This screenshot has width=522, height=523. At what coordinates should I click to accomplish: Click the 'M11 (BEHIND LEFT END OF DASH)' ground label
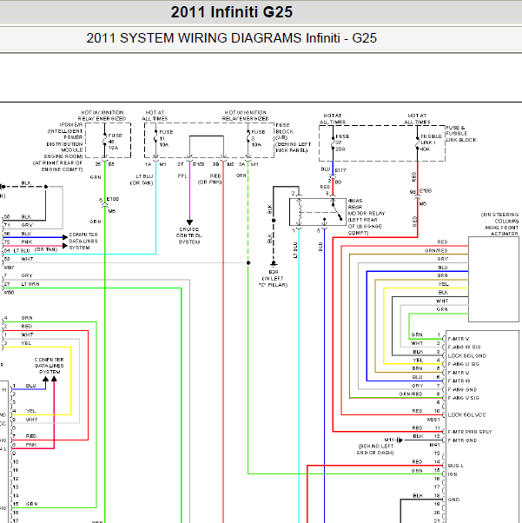[x=376, y=447]
